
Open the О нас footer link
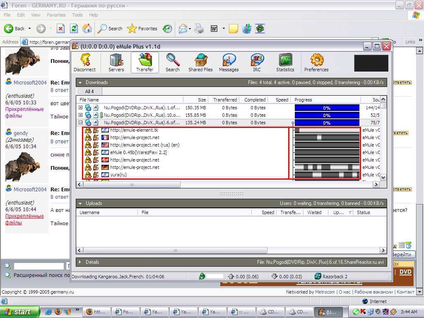pos(345,292)
